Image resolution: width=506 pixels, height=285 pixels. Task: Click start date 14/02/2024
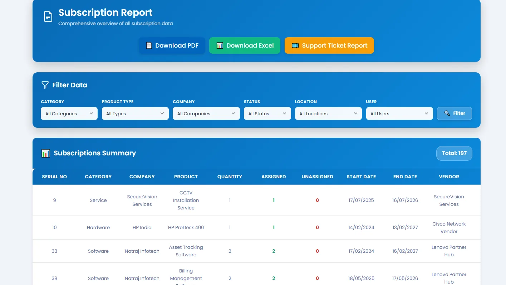(361, 227)
